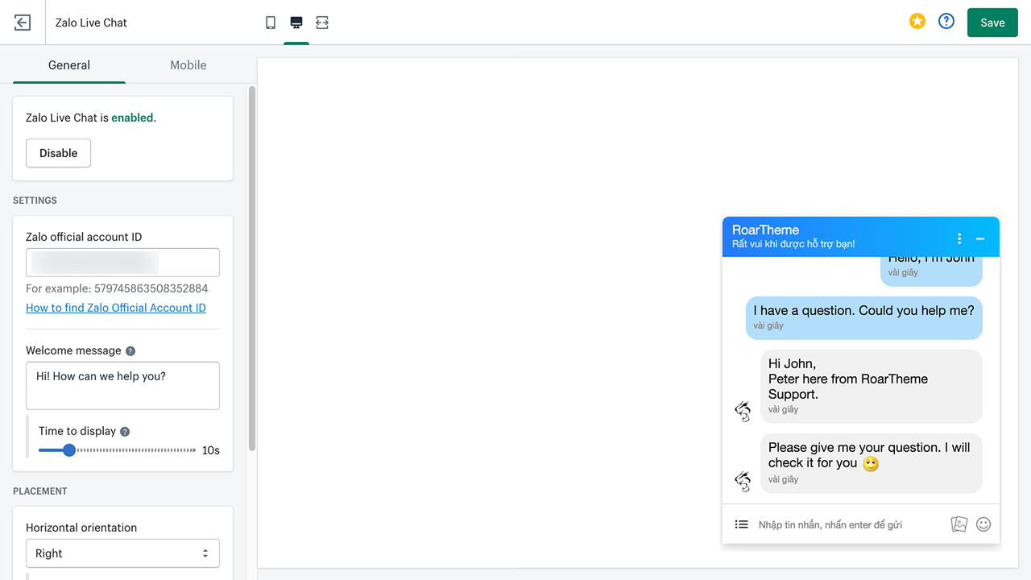The height and width of the screenshot is (580, 1031).
Task: Open the chat widget three-dot menu
Action: pyautogui.click(x=959, y=238)
